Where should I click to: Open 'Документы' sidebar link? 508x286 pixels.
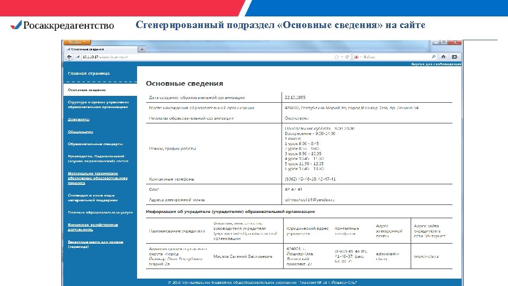[78, 119]
